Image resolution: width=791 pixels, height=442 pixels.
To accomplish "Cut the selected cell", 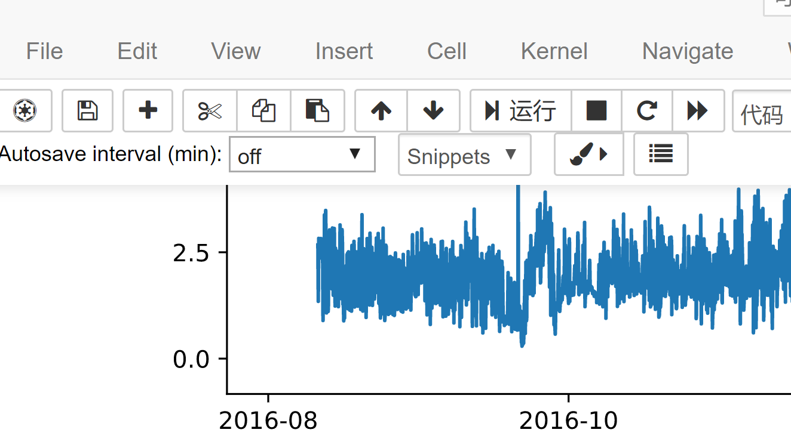I will pos(210,110).
